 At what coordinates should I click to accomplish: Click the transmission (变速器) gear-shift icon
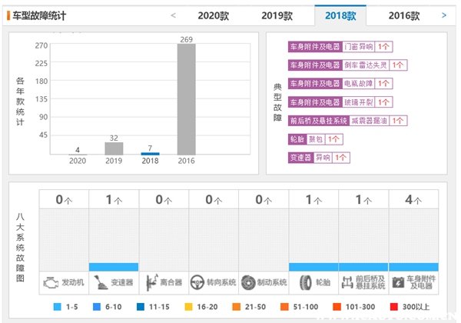coord(100,282)
